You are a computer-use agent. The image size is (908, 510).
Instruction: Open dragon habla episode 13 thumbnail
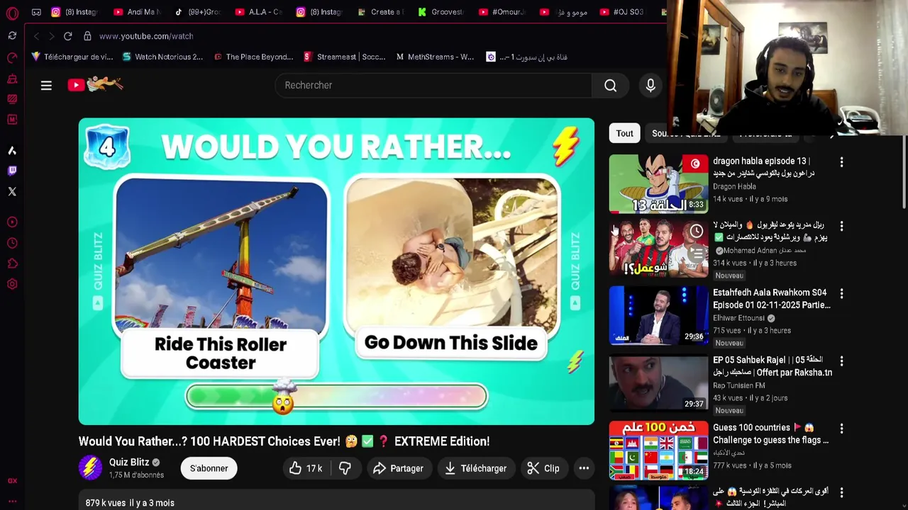658,183
